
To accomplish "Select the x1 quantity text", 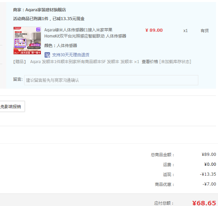I will pyautogui.click(x=185, y=31).
